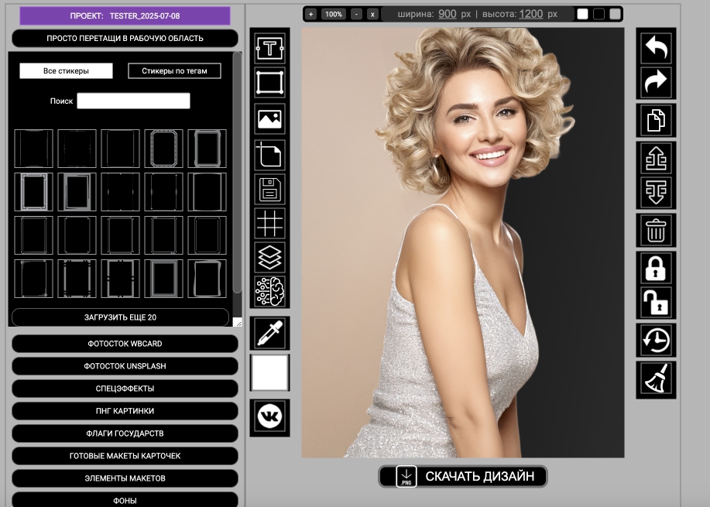The height and width of the screenshot is (507, 710).
Task: Expand the 'ФЛАГИ ГОСУДАРСТВ' section
Action: [125, 433]
